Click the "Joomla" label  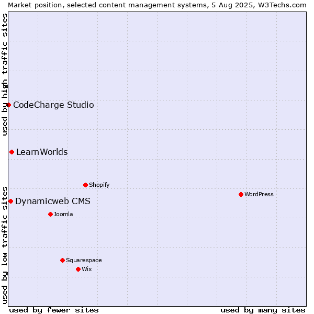coord(63,214)
